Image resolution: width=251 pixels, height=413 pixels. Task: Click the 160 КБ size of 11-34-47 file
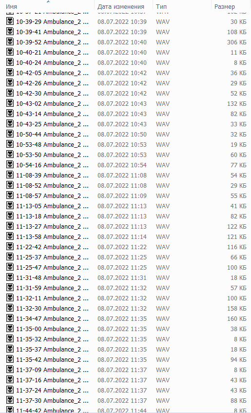236,319
